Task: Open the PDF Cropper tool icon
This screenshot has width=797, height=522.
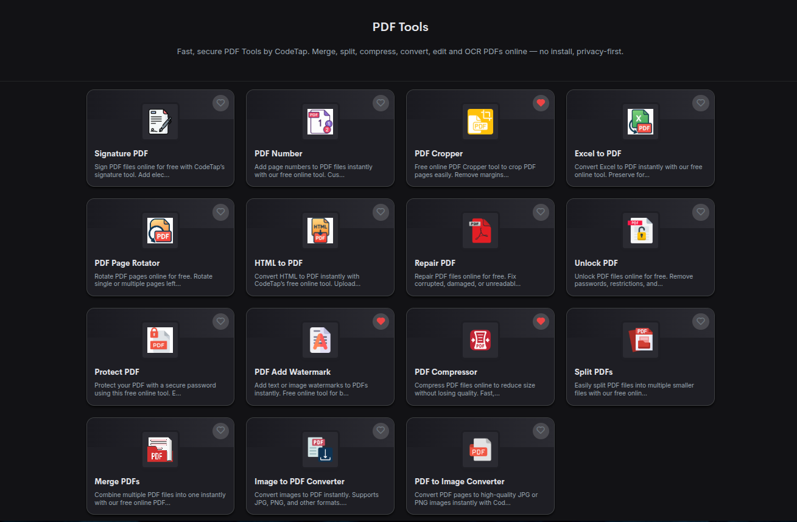Action: (x=480, y=122)
